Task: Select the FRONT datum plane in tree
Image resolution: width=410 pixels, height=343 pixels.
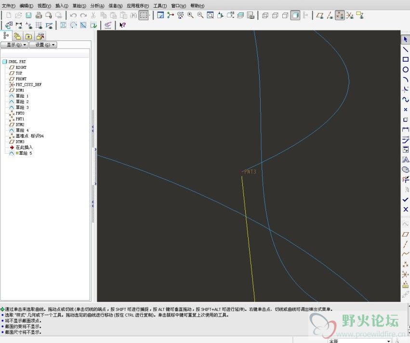Action: tap(21, 79)
